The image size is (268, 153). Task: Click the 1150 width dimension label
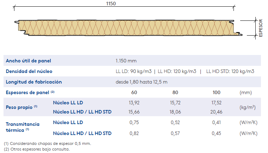pyautogui.click(x=111, y=4)
